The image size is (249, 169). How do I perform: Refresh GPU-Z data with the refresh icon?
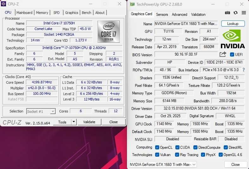[x=235, y=13]
